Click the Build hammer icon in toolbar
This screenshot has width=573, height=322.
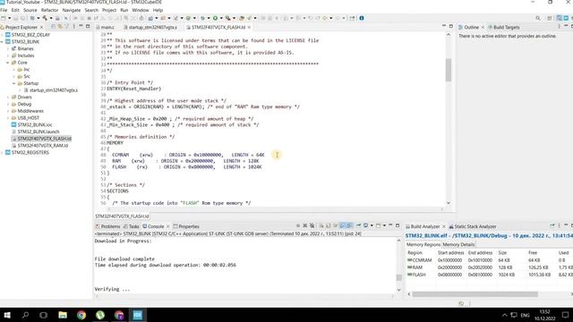coord(45,18)
